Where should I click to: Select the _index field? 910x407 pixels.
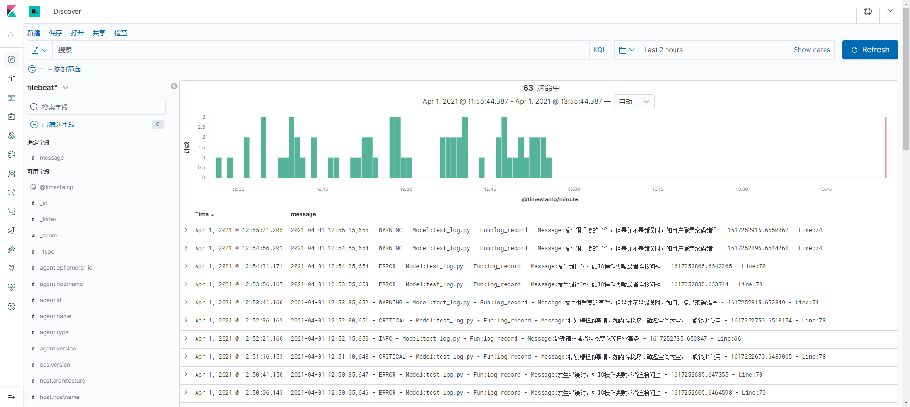click(x=48, y=219)
